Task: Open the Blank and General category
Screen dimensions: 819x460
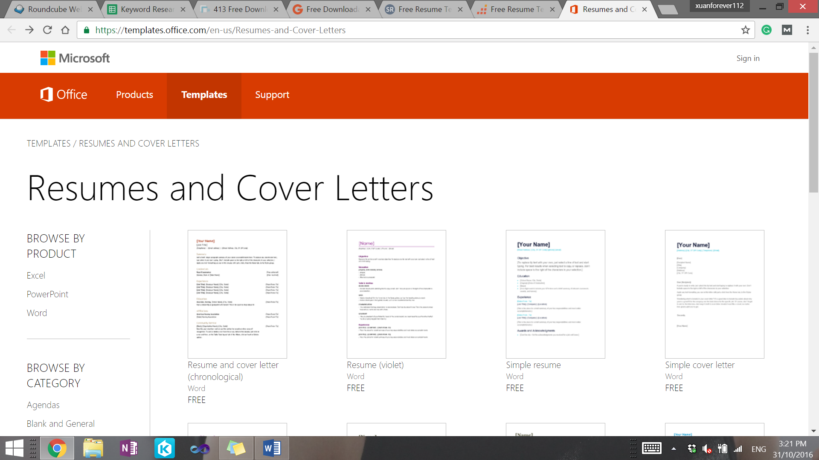Action: [x=61, y=424]
